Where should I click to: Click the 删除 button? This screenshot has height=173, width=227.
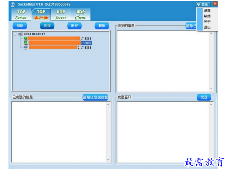tap(102, 26)
